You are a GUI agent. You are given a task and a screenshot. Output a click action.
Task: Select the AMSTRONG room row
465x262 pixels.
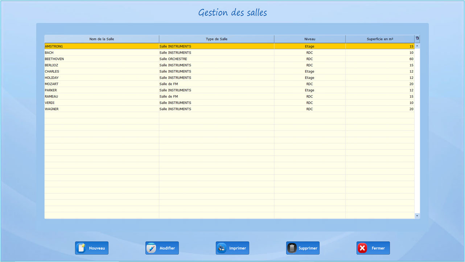pos(229,46)
